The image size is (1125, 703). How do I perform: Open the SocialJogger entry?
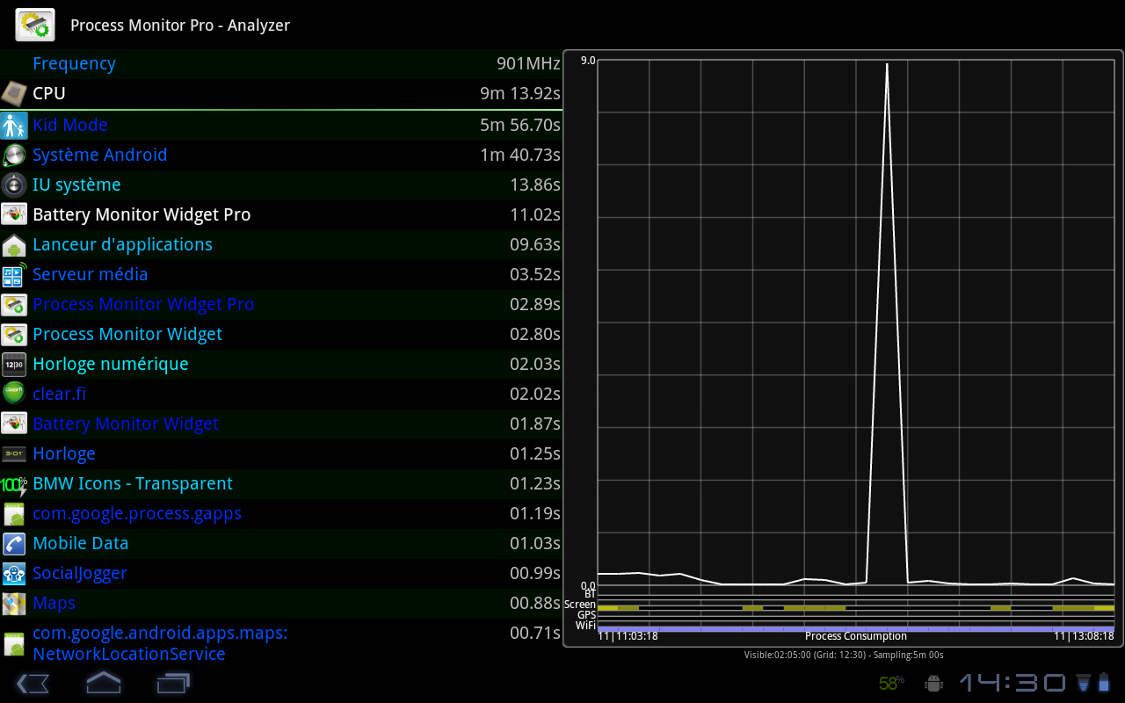pos(281,573)
